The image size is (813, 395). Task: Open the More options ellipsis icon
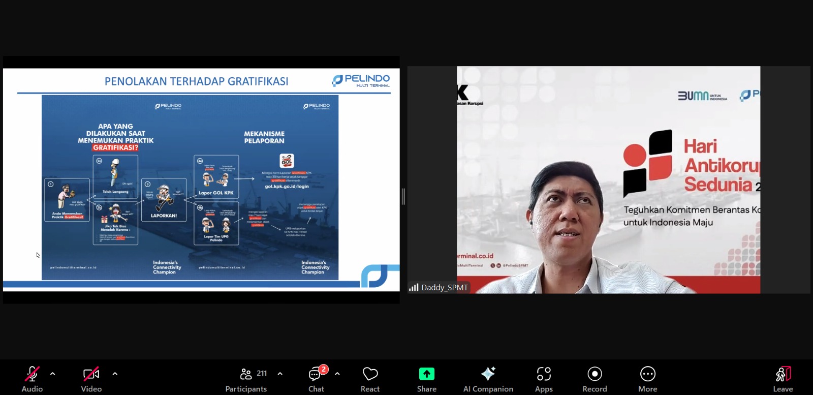point(647,375)
